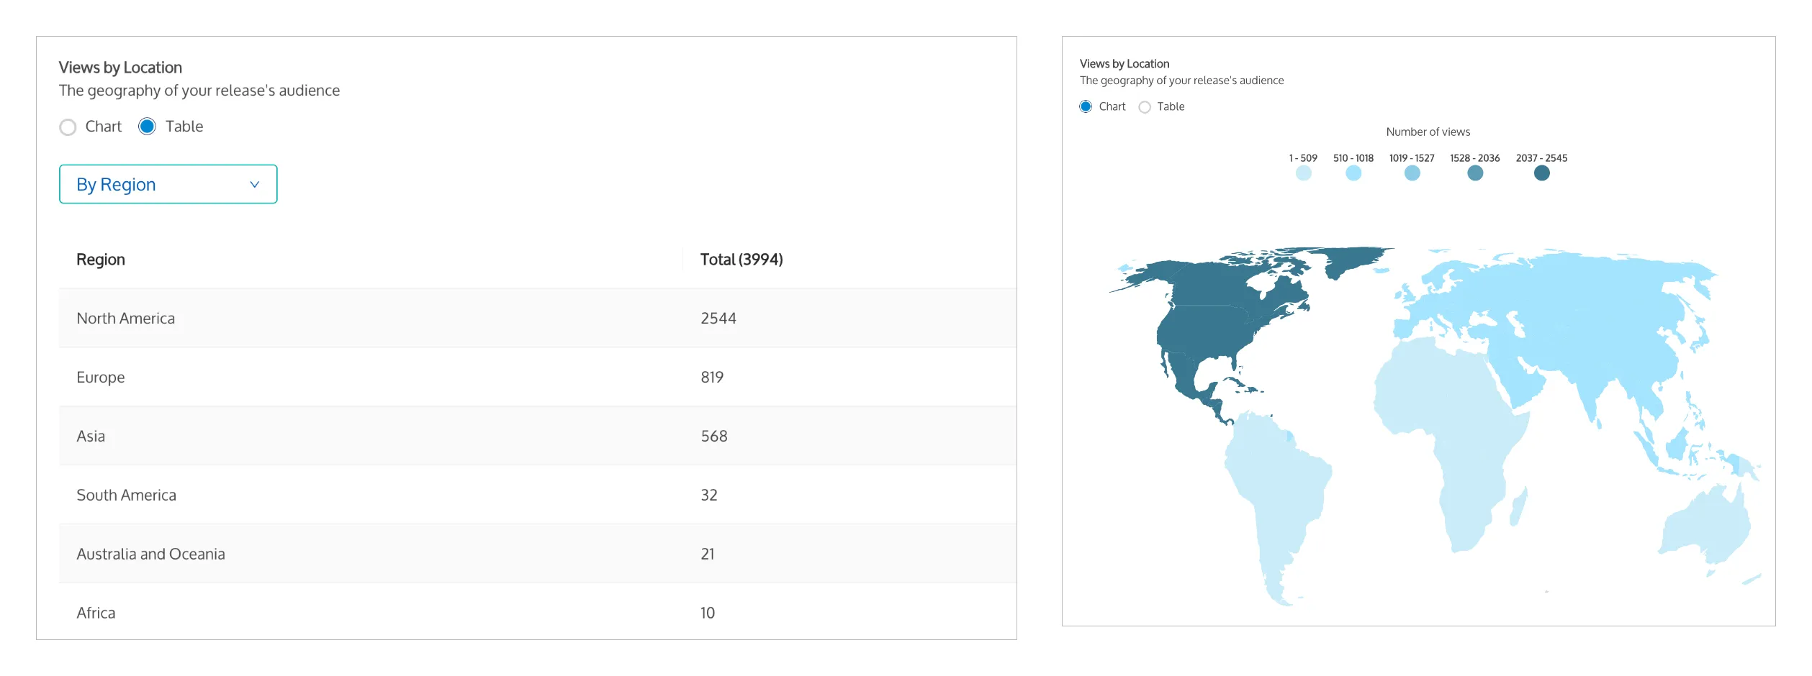Viewport: 1812px width, 676px height.
Task: Click the 1 - 509 legend swatch
Action: click(1303, 173)
